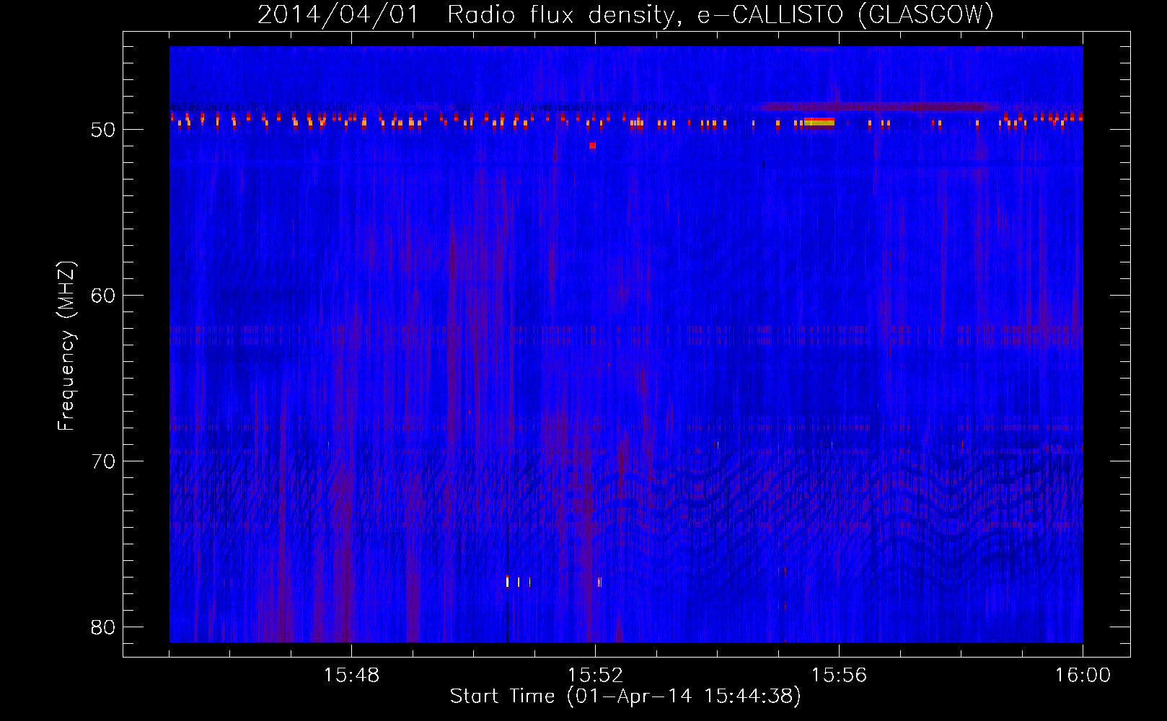Image resolution: width=1167 pixels, height=721 pixels.
Task: Click the plot title 'Radio flux density, e-CALLISTO (GLASGOW)'
Action: 721,14
